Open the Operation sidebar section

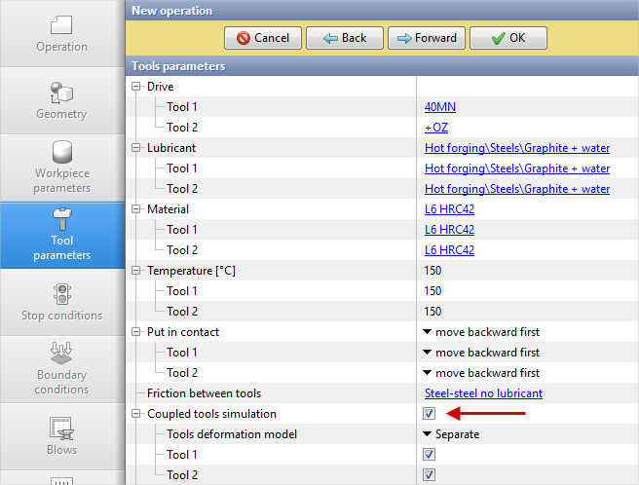pyautogui.click(x=61, y=33)
